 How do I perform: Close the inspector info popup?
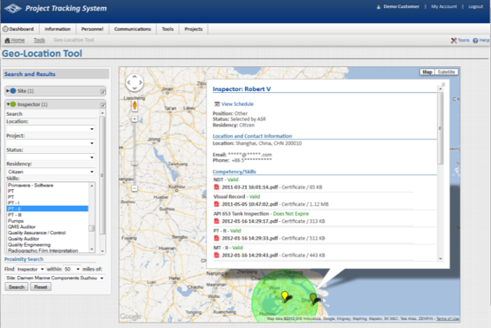tap(443, 85)
